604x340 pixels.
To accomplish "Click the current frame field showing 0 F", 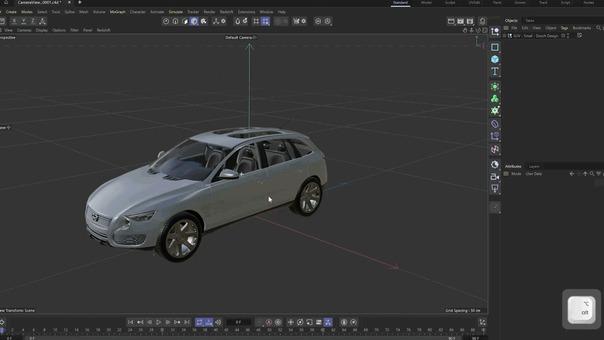I will point(238,323).
